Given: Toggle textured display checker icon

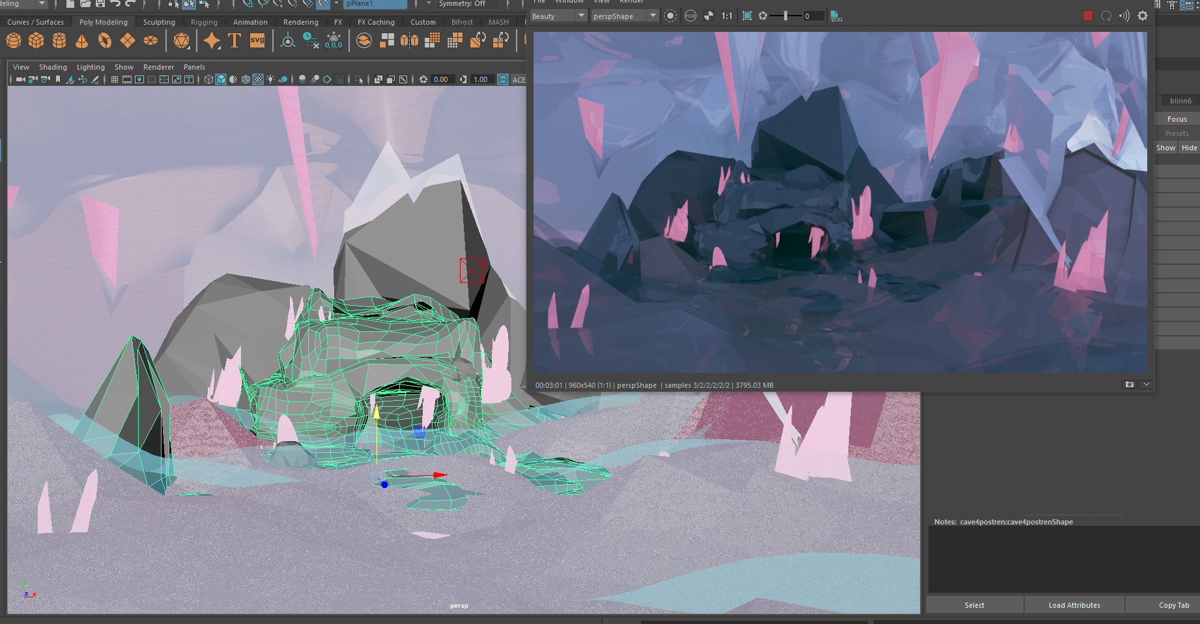Looking at the screenshot, I should [258, 79].
